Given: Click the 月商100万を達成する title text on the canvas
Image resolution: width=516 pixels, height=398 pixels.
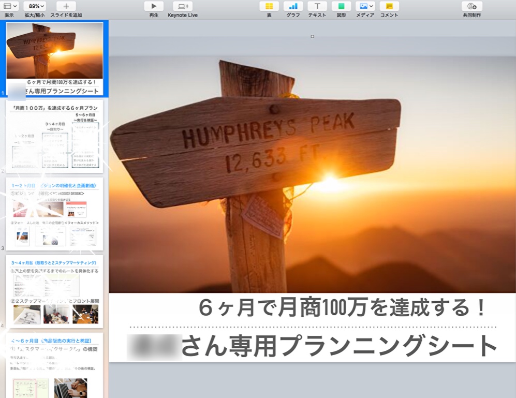Looking at the screenshot, I should tap(342, 308).
